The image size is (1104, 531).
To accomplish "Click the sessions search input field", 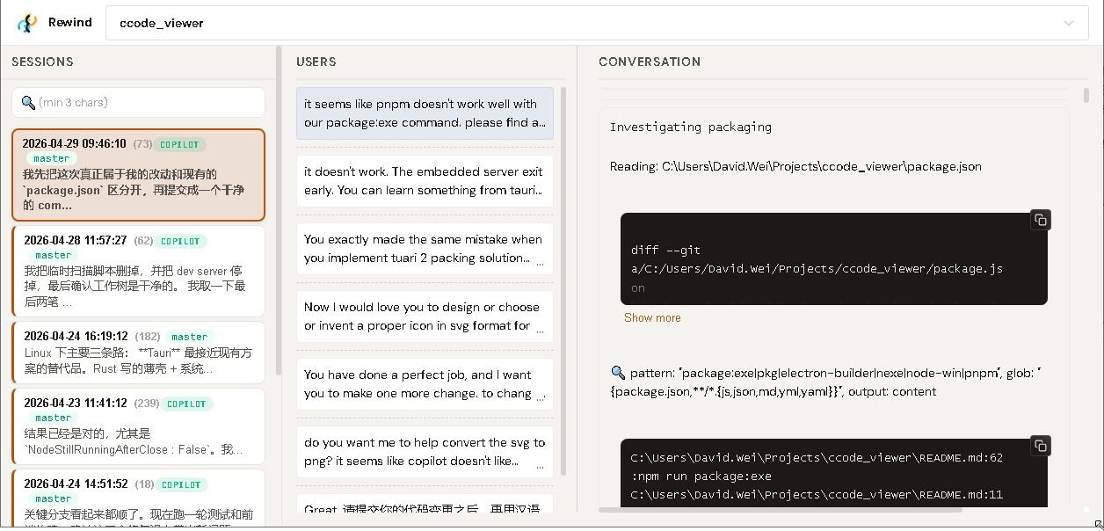I will [x=149, y=103].
